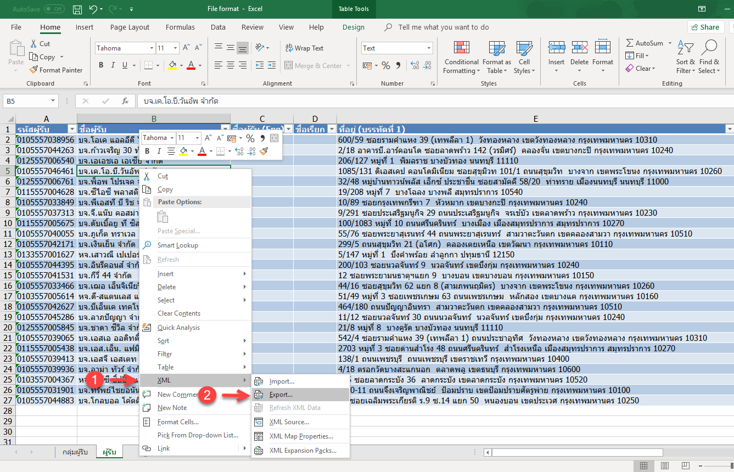Open the ribbon font size dropdown
Screen dimensions: 734x472
176,48
